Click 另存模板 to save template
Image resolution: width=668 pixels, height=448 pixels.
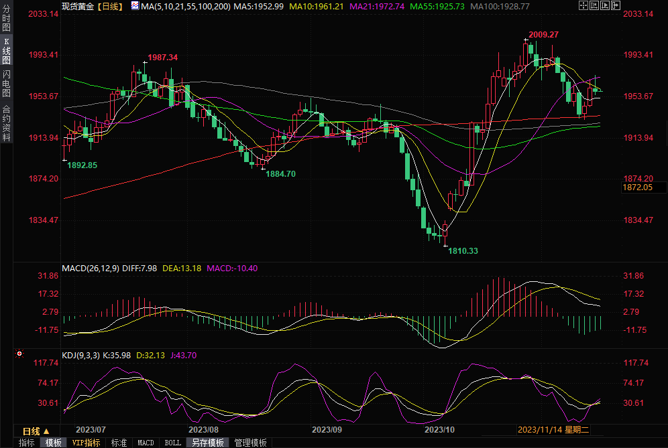point(207,443)
